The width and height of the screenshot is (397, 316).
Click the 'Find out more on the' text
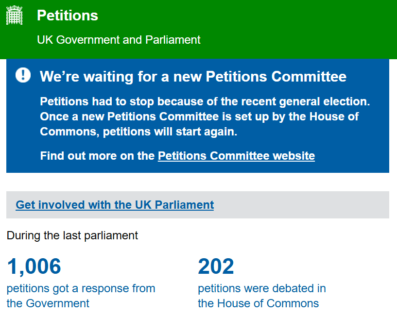pyautogui.click(x=98, y=156)
